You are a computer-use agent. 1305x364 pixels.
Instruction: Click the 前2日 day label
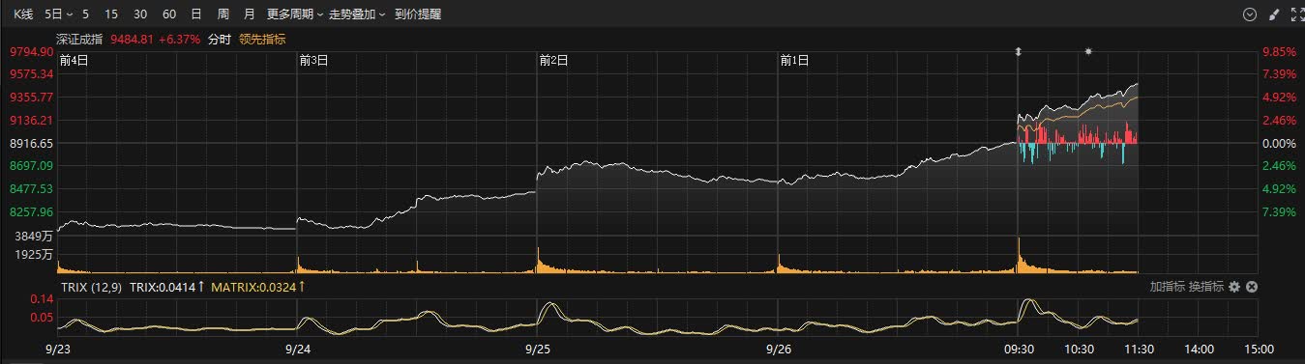[x=553, y=60]
